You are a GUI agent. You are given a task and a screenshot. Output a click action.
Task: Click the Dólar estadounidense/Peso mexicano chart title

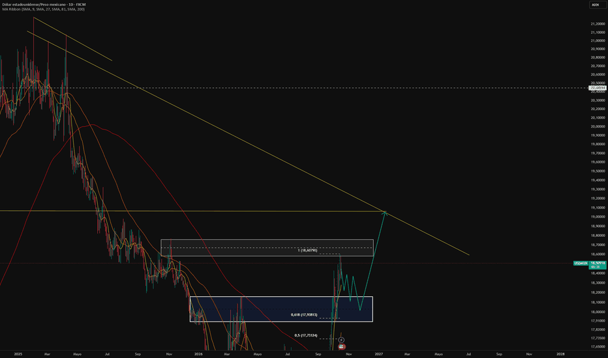pyautogui.click(x=44, y=5)
